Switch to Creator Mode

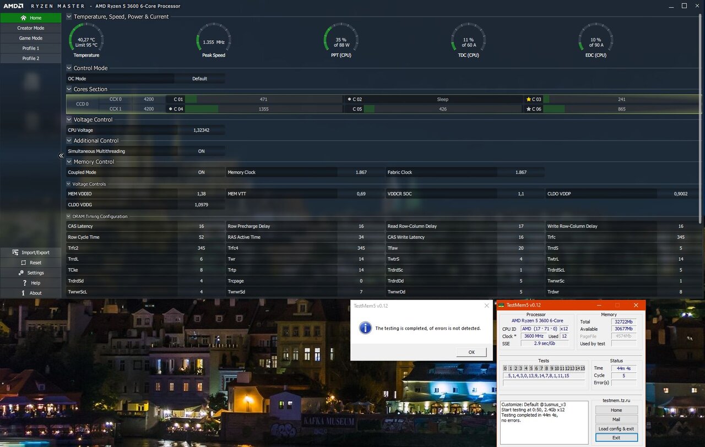[x=30, y=28]
